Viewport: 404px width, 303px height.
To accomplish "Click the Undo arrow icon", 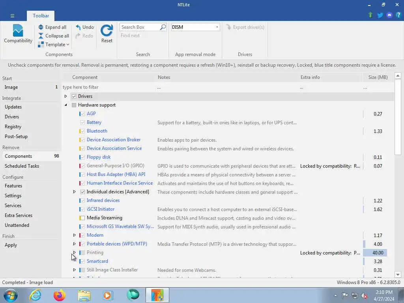I will (x=78, y=27).
